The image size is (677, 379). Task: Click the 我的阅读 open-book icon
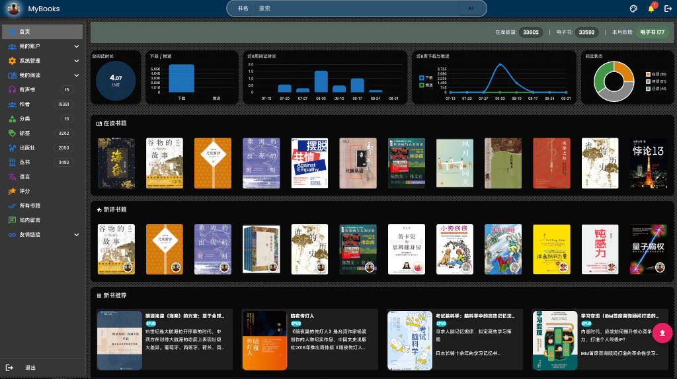(12, 75)
